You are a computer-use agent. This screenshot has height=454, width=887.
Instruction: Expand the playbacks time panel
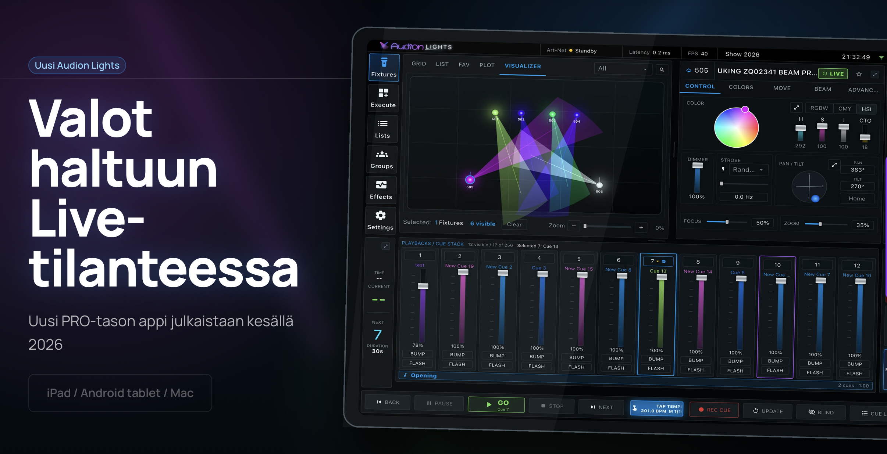[385, 246]
